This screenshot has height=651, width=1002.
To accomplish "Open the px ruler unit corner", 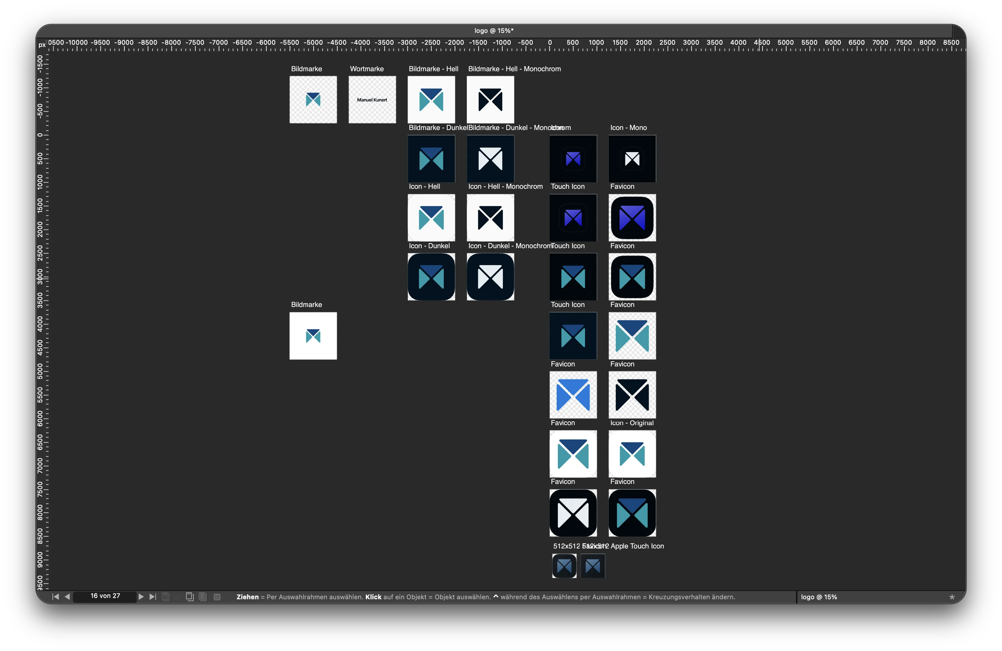I will 42,45.
